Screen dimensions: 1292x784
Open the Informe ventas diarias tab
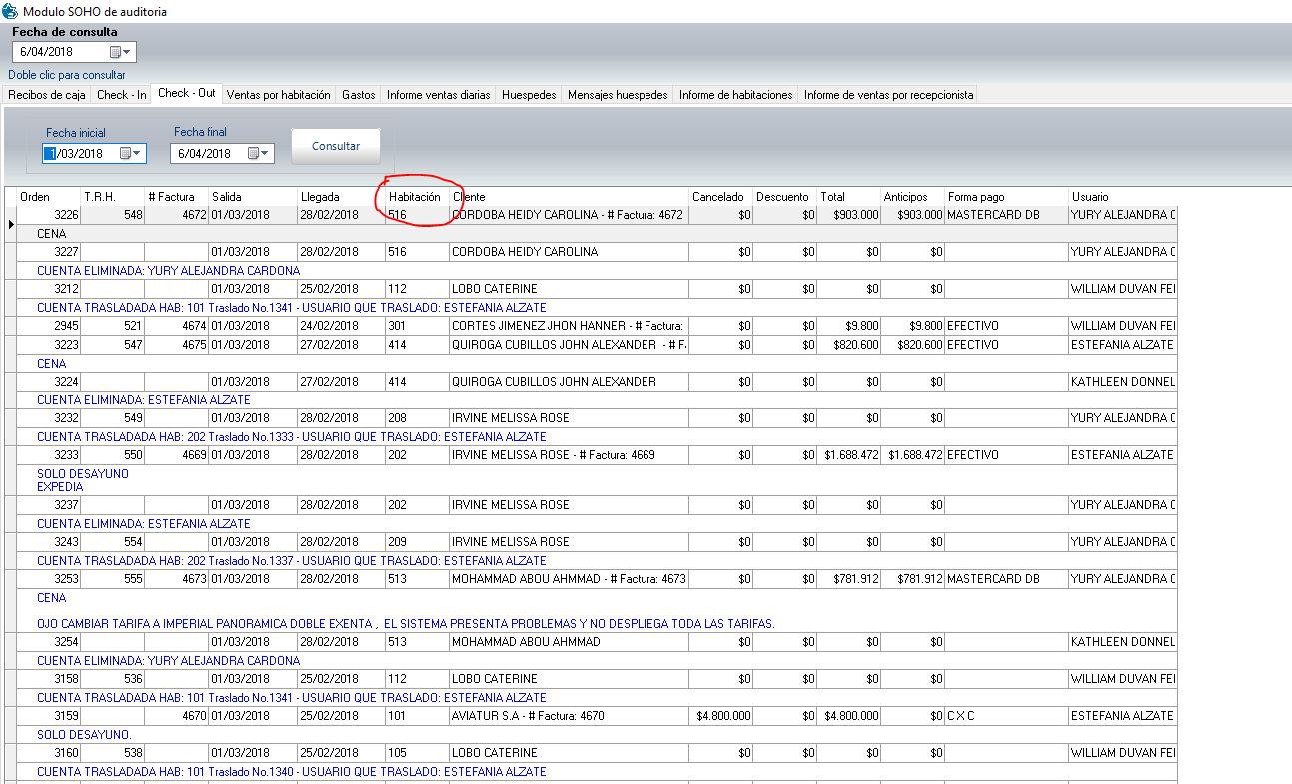click(x=439, y=95)
